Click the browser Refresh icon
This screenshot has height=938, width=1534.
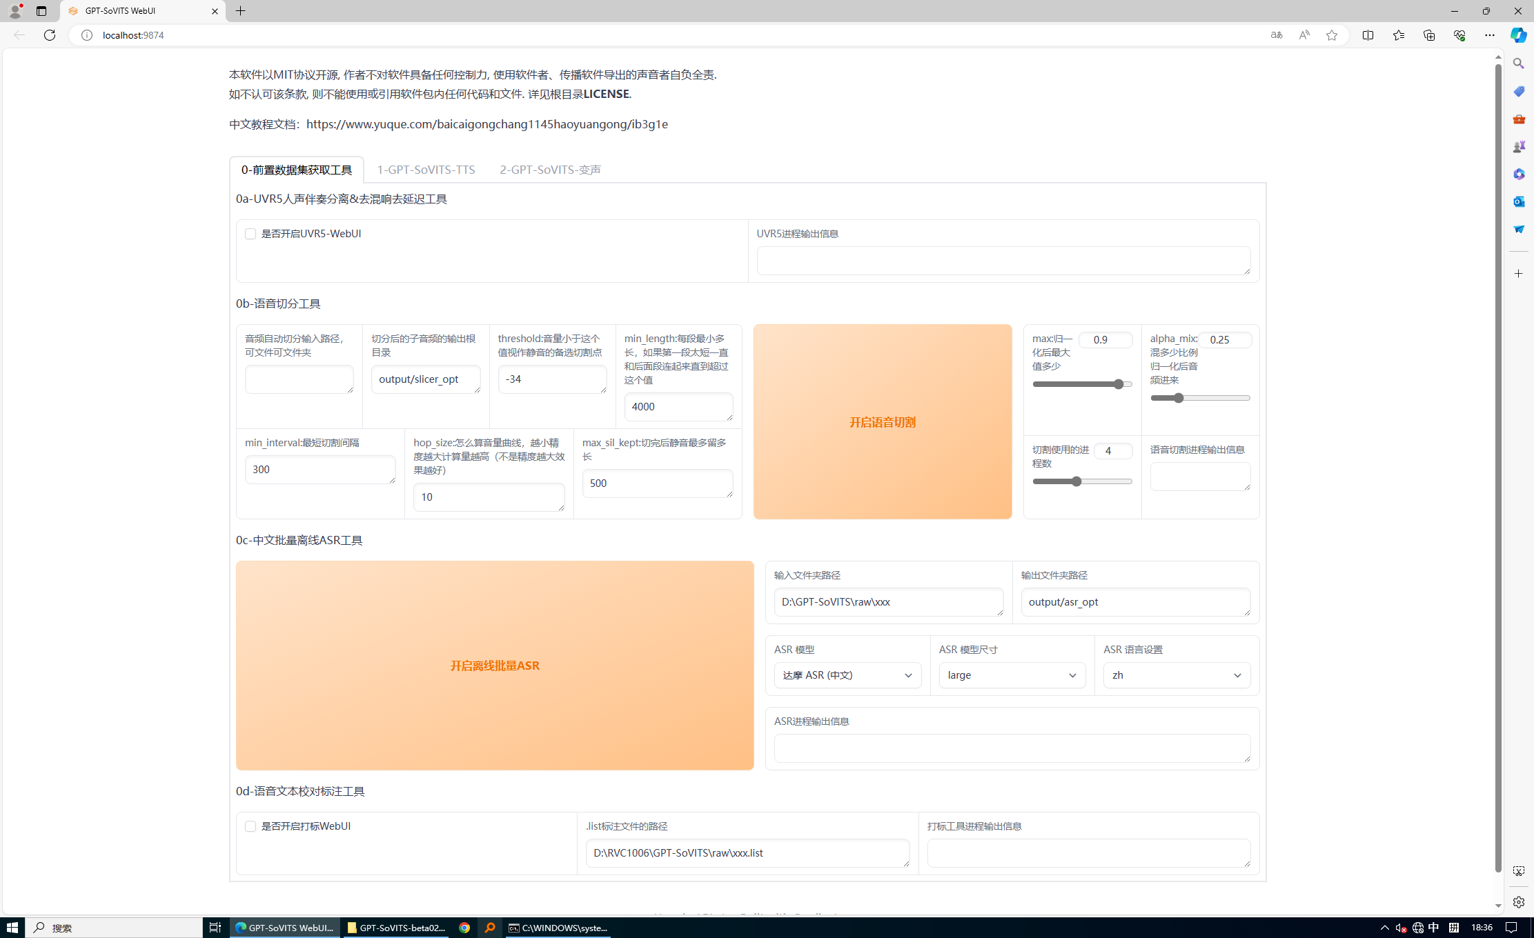(50, 35)
